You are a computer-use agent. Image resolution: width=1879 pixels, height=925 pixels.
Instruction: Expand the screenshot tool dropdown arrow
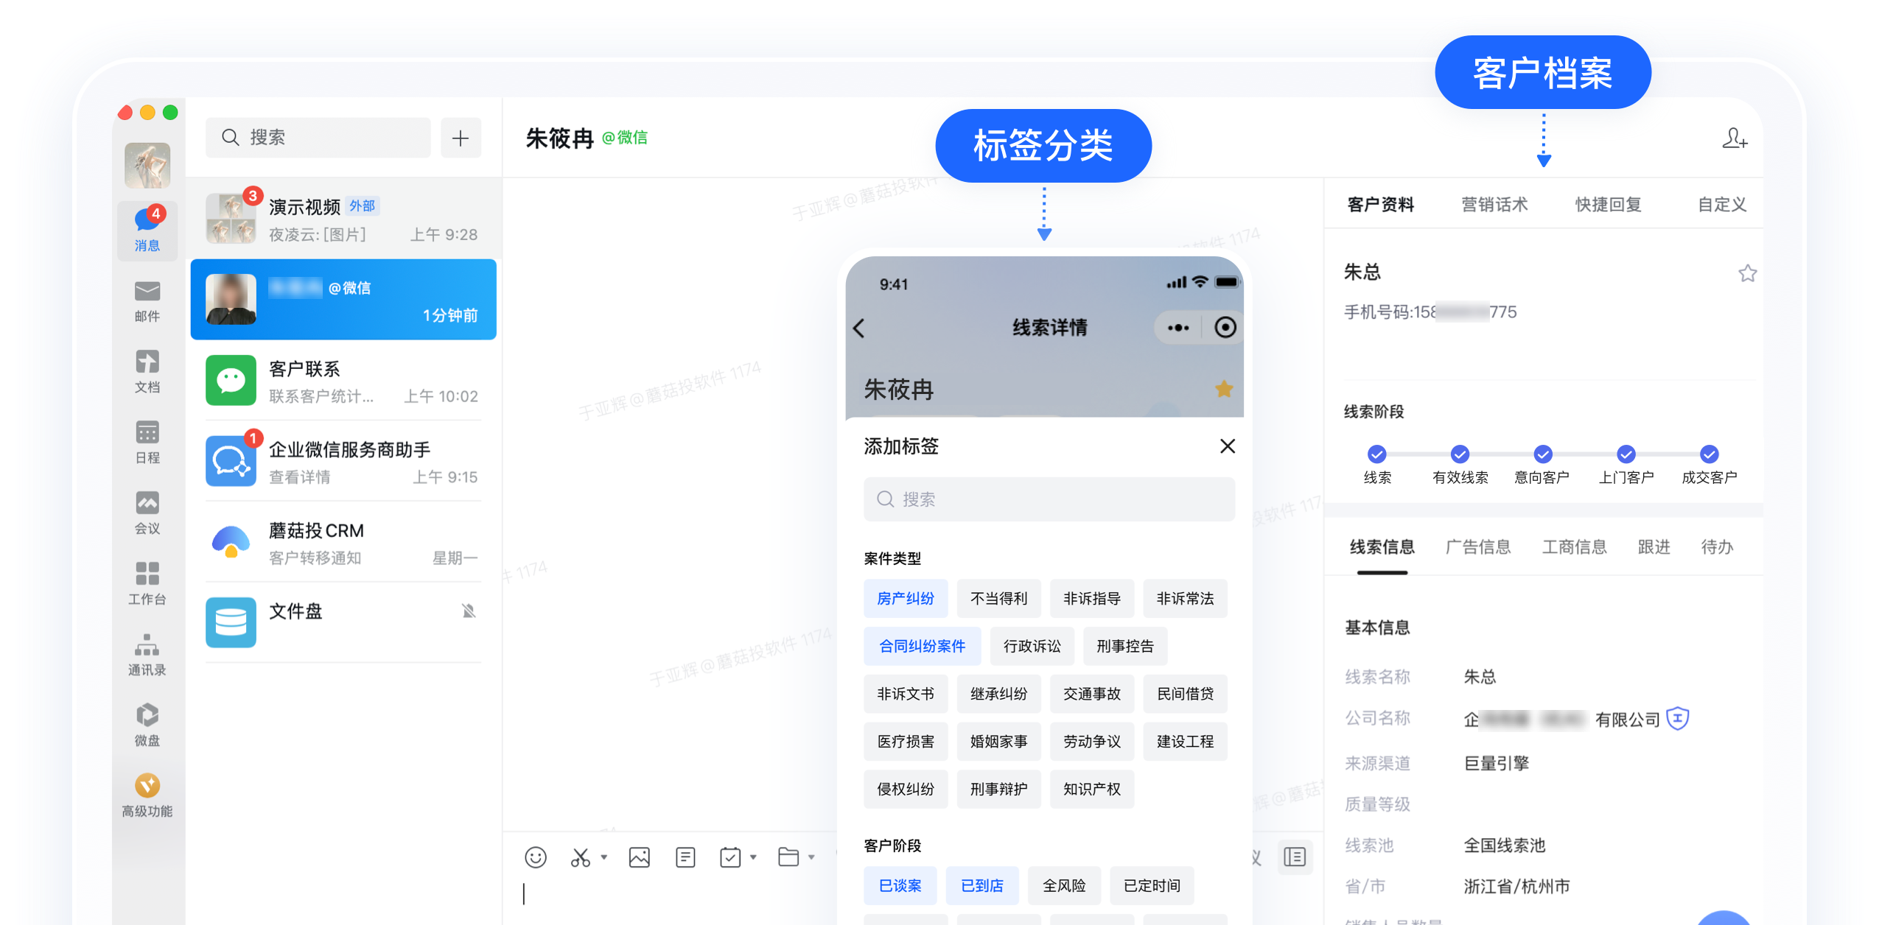604,858
